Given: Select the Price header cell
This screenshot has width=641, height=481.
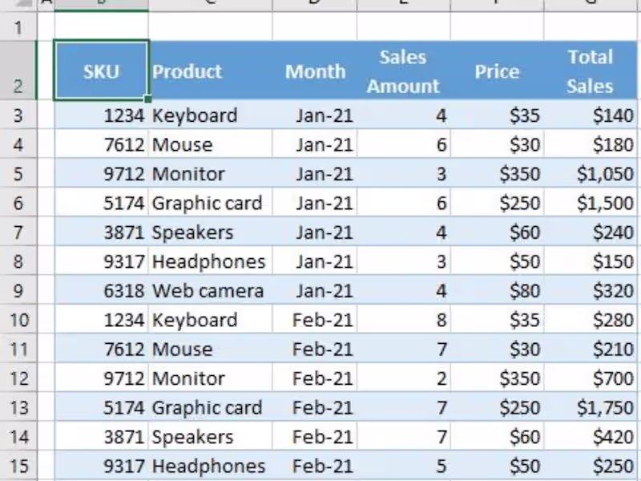Looking at the screenshot, I should pos(497,71).
